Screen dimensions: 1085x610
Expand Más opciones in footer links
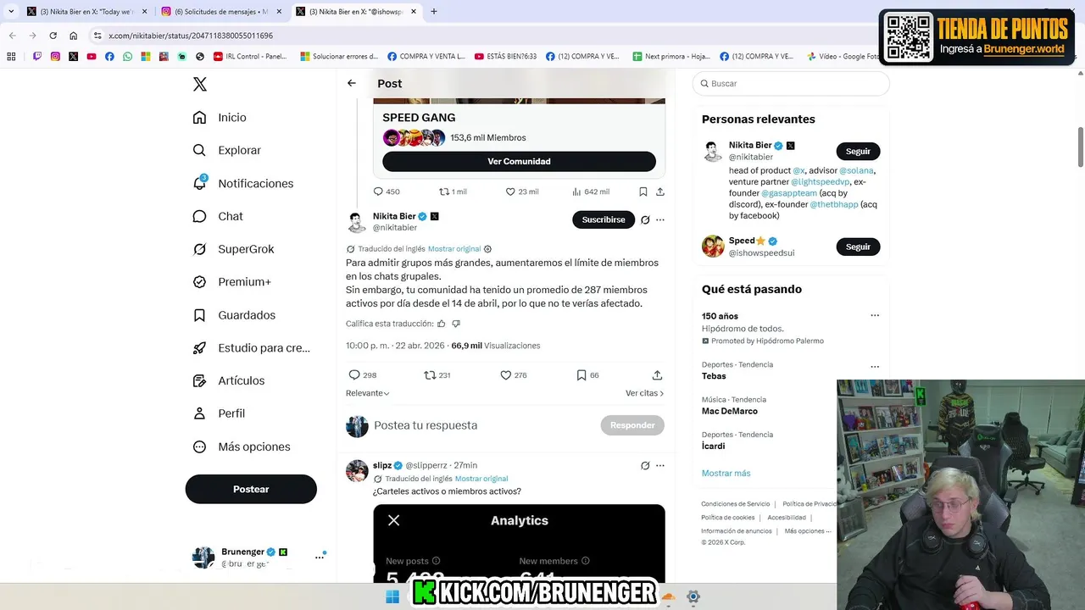[809, 531]
